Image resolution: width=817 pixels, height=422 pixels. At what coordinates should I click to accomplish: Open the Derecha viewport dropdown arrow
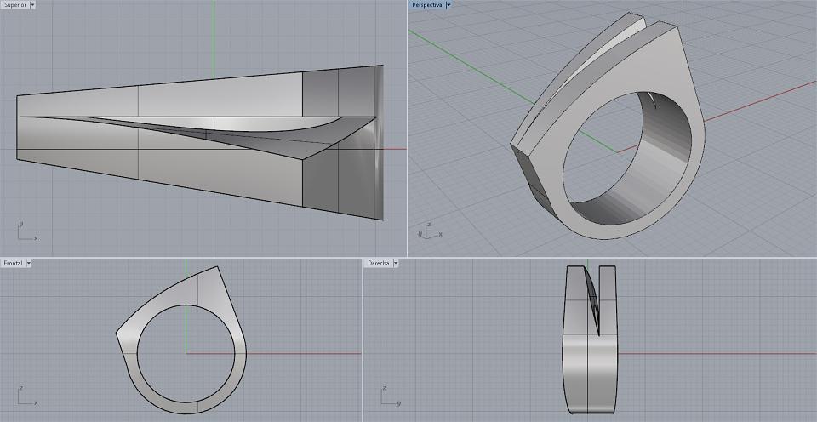pos(396,263)
